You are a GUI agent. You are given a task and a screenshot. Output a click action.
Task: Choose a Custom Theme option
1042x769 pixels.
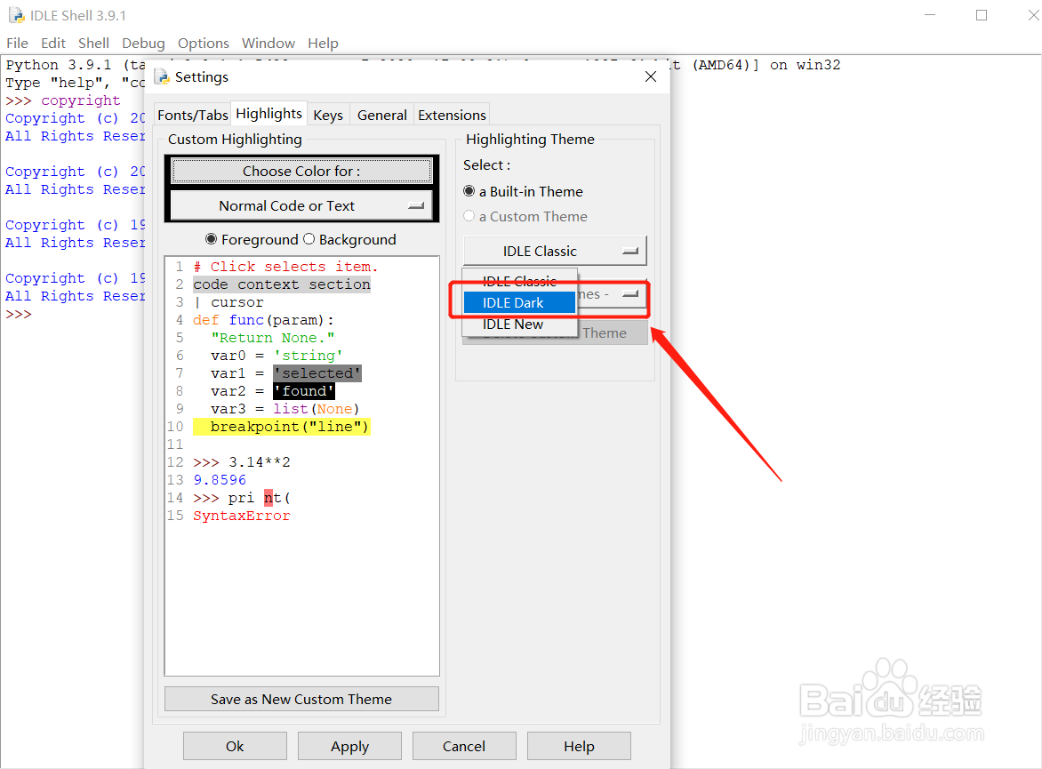pyautogui.click(x=469, y=216)
